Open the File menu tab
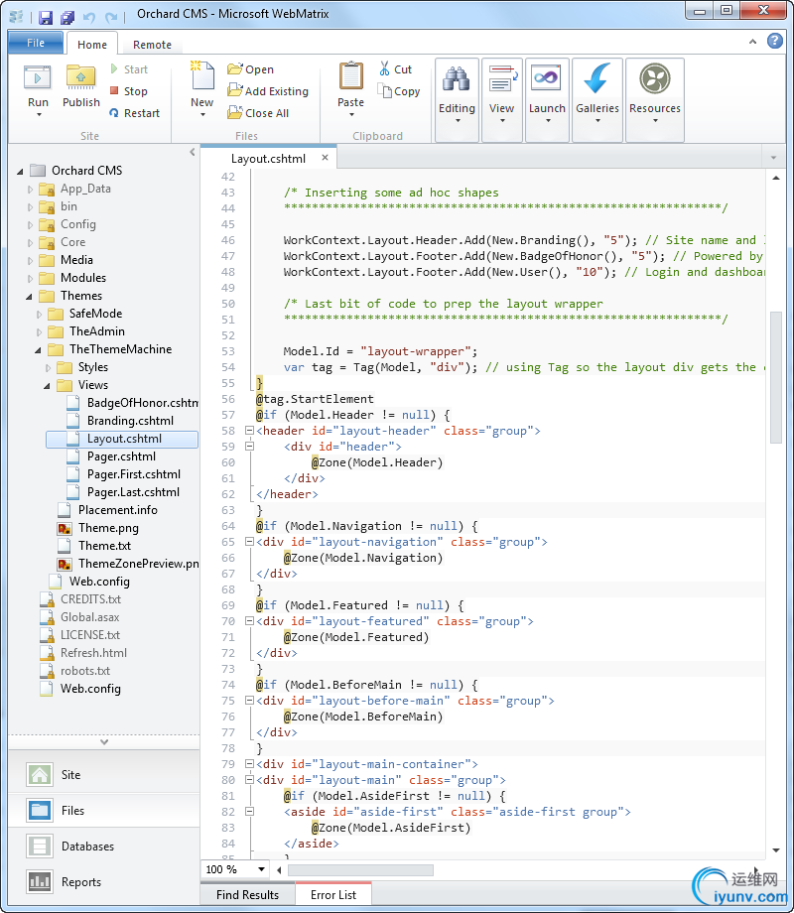This screenshot has width=794, height=913. pyautogui.click(x=36, y=43)
